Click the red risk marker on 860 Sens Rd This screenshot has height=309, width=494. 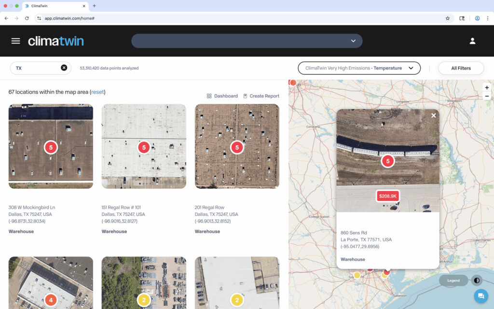point(387,160)
